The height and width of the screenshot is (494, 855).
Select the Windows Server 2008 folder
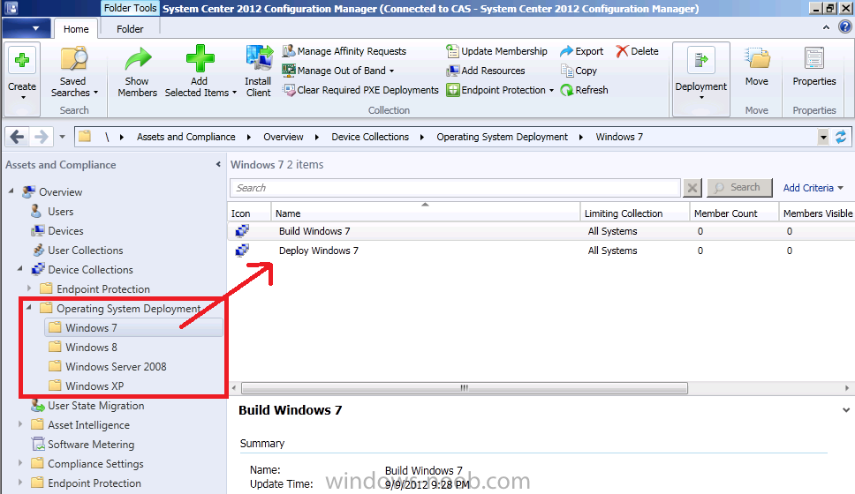pyautogui.click(x=116, y=367)
